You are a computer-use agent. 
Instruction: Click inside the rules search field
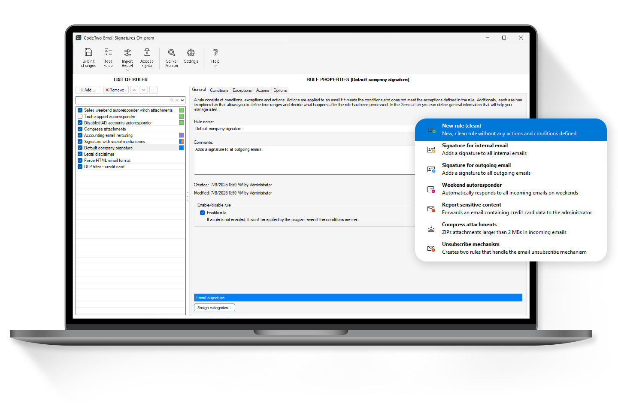[124, 100]
